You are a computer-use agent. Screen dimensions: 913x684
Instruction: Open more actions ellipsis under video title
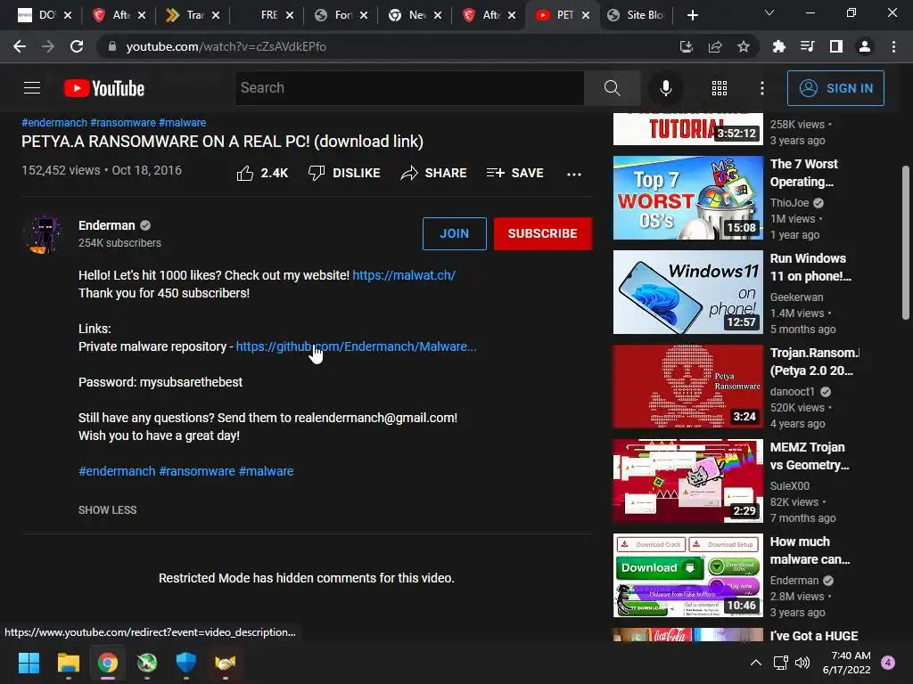coord(573,174)
